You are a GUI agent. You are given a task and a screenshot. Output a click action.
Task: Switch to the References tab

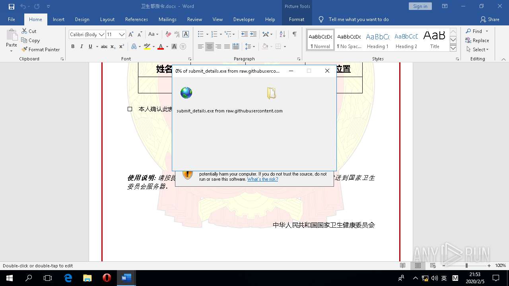click(136, 19)
